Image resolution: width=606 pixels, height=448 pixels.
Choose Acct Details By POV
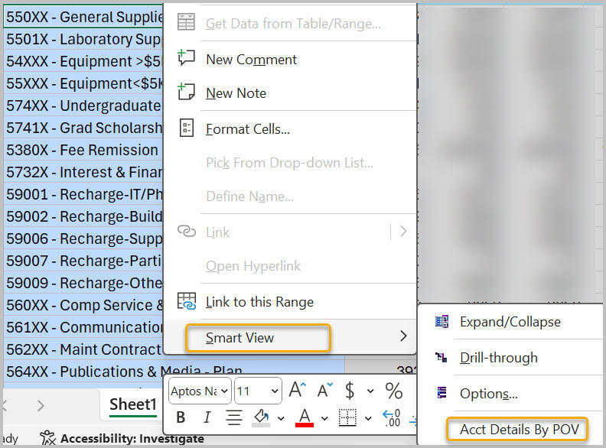pos(519,430)
